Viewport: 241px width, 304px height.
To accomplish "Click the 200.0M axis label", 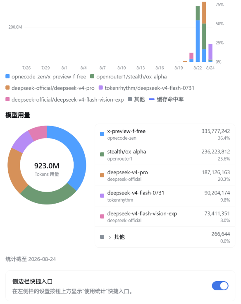I will (x=15, y=27).
